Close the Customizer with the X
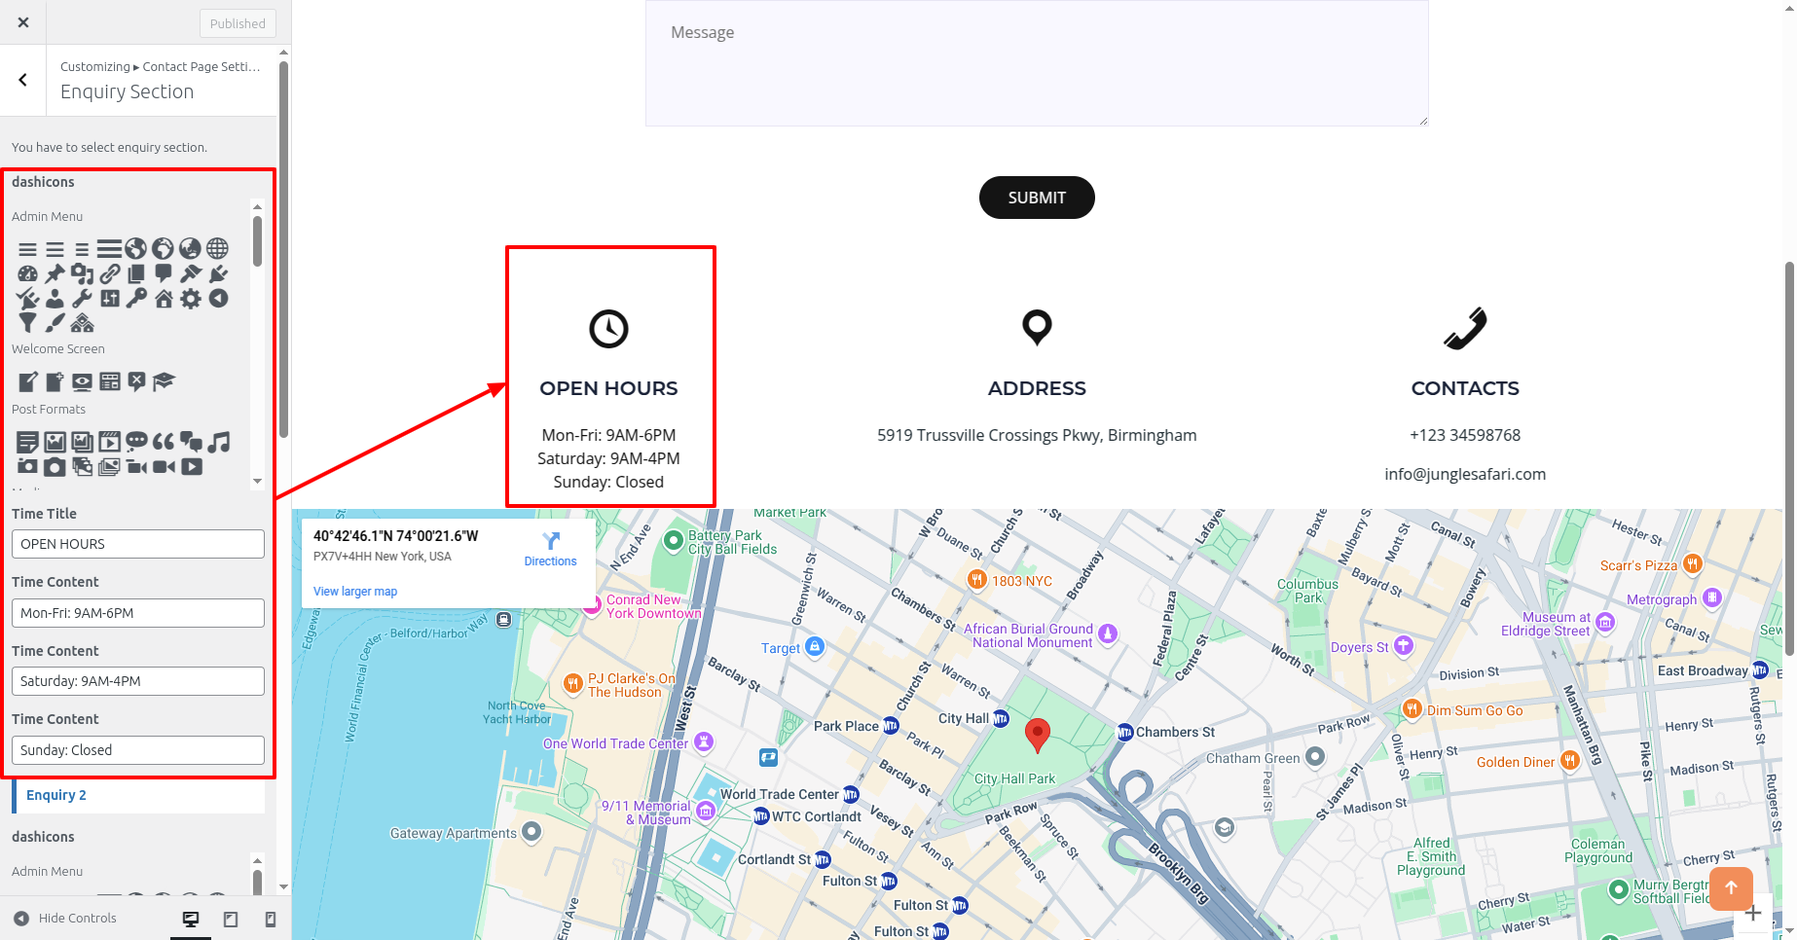 point(23,22)
